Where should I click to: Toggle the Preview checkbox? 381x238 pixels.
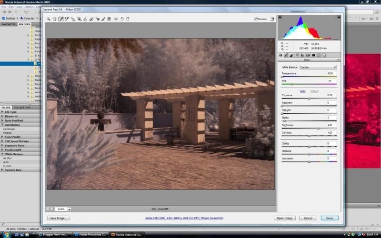pyautogui.click(x=256, y=19)
